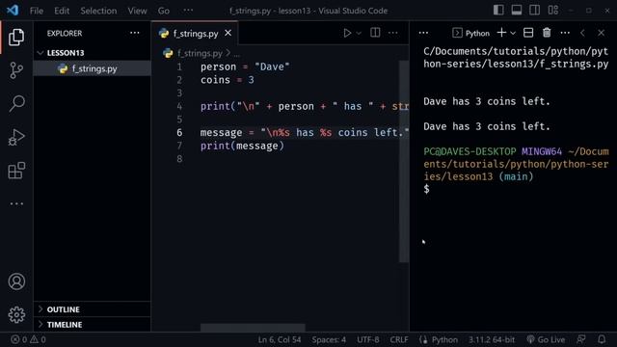Click the coins = 3 code line
The width and height of the screenshot is (617, 347).
[x=228, y=80]
